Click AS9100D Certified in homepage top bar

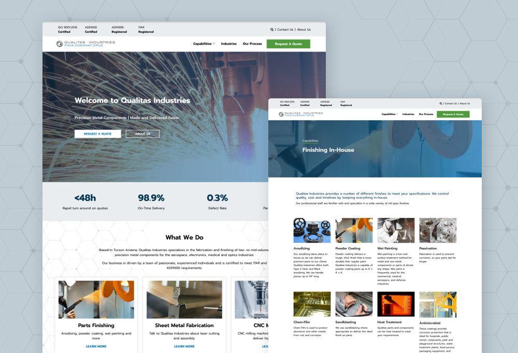pos(91,30)
